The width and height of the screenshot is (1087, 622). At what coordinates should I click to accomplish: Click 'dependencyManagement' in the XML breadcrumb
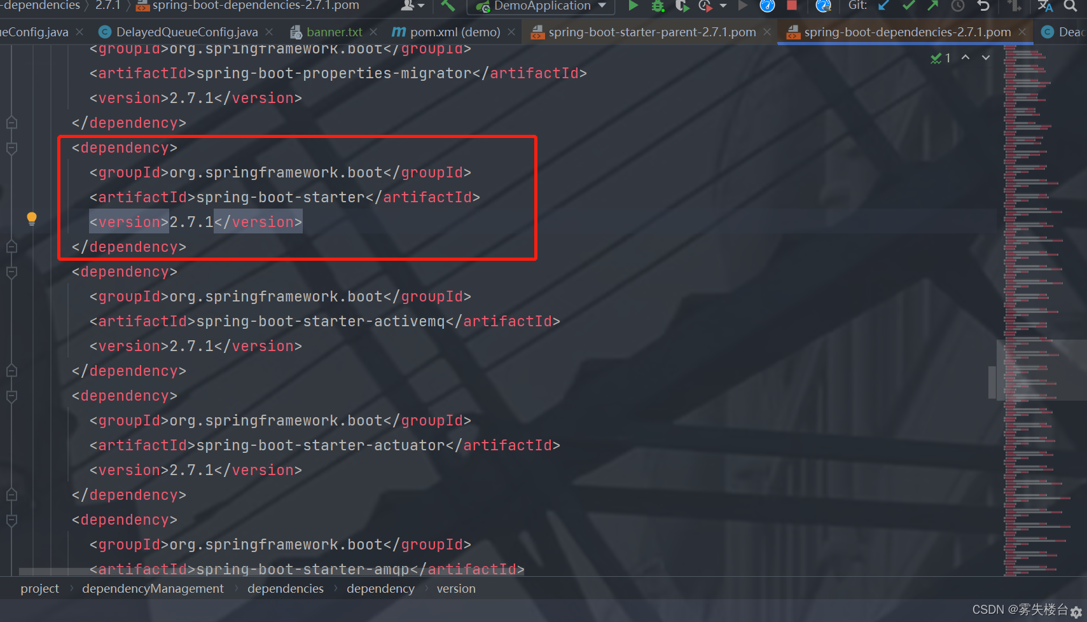click(153, 589)
